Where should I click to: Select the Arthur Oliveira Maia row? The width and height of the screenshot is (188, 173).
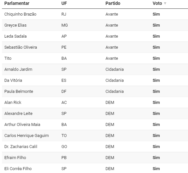pyautogui.click(x=95, y=125)
